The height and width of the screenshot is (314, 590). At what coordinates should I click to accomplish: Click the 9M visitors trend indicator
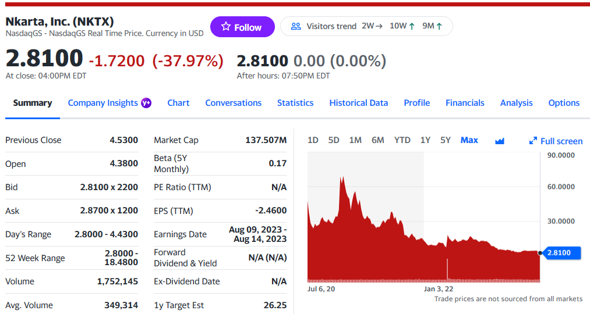click(432, 26)
